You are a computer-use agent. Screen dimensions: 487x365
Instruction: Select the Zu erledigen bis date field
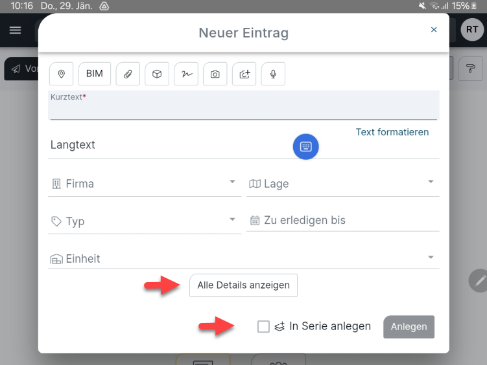pyautogui.click(x=344, y=221)
